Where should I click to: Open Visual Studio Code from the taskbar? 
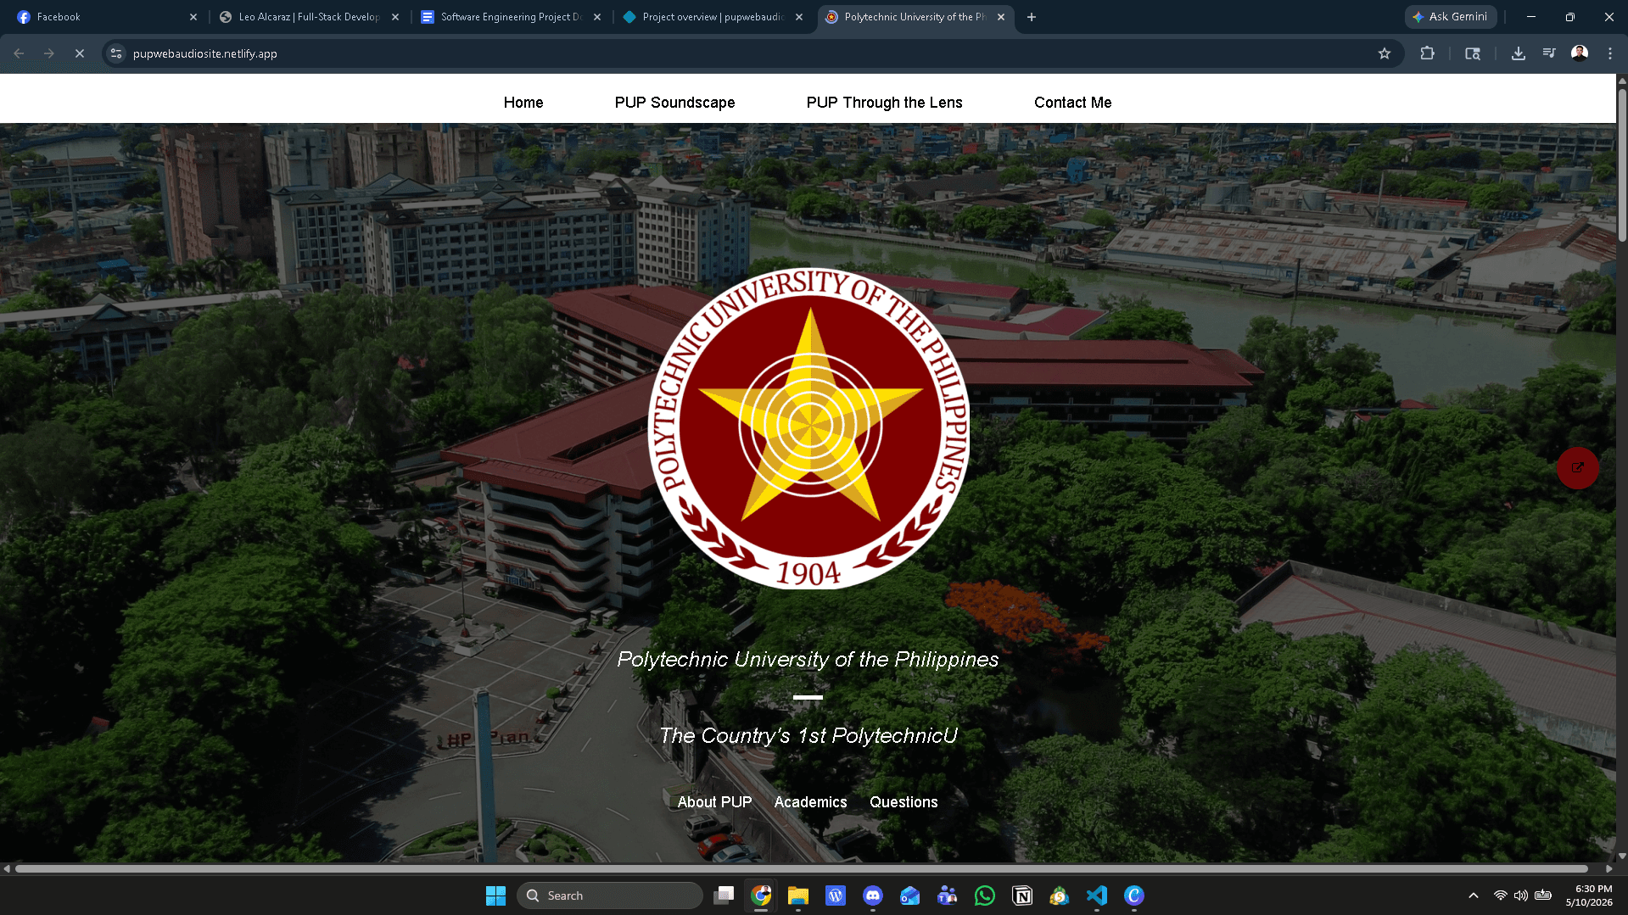[1097, 895]
